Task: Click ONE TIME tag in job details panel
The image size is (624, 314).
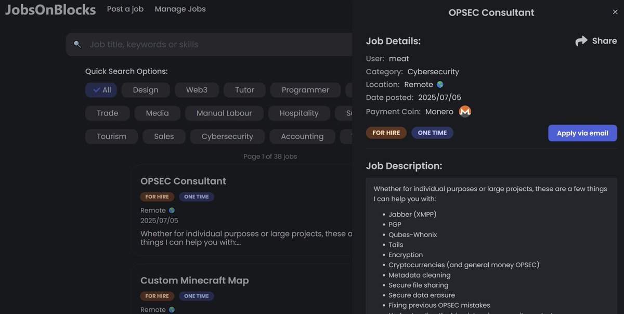Action: (x=432, y=133)
